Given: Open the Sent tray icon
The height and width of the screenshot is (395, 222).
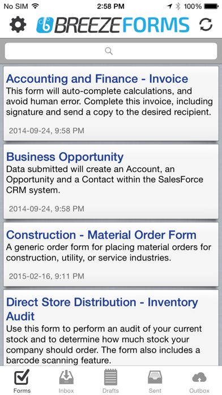Looking at the screenshot, I should [x=155, y=377].
